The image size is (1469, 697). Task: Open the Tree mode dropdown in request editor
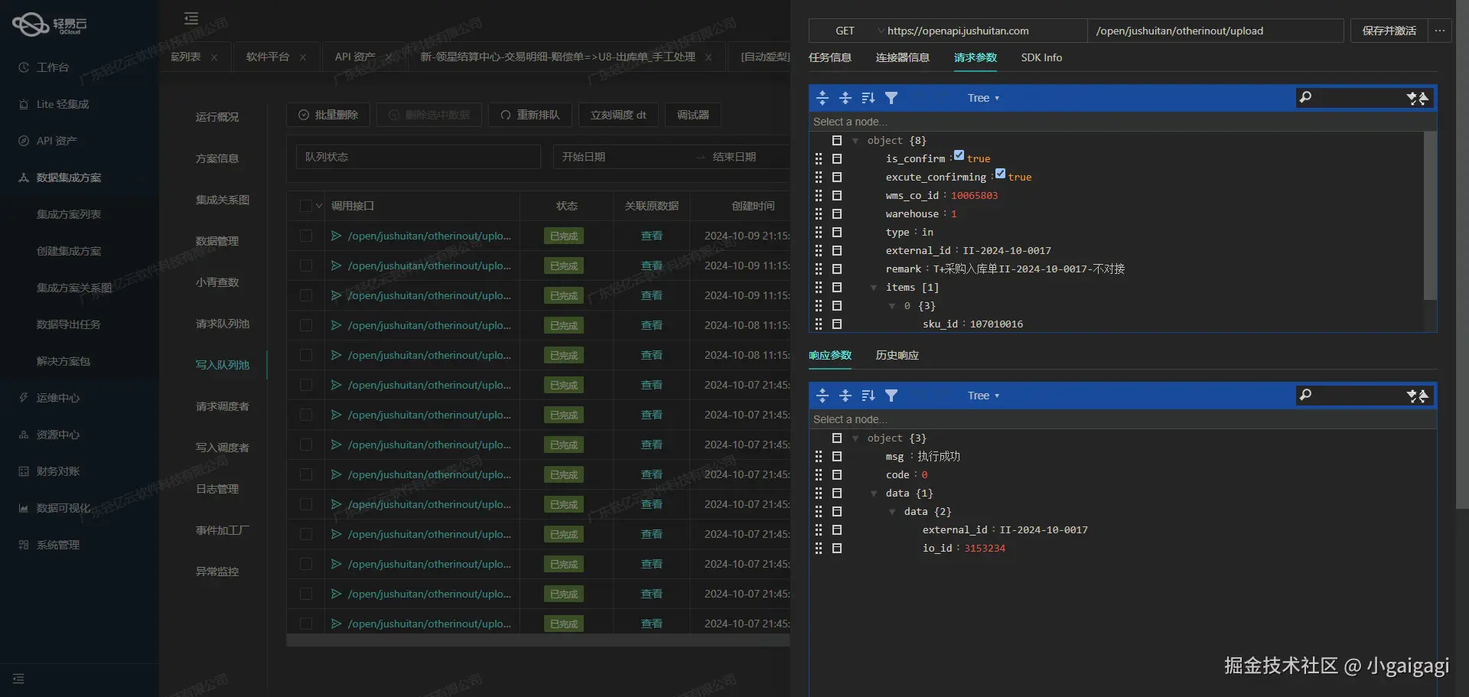[983, 98]
